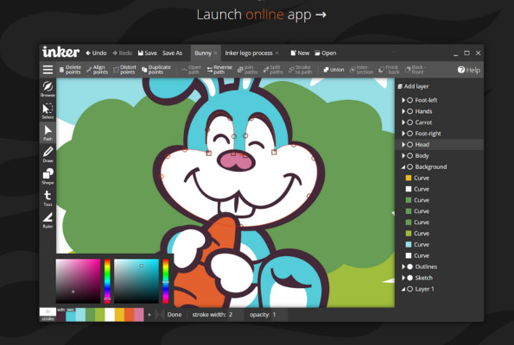Switch to Inker logo process tab
The image size is (514, 345).
pos(249,53)
